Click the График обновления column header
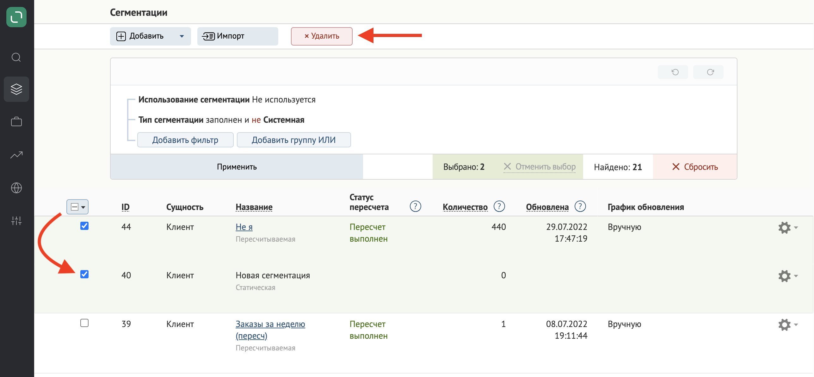The height and width of the screenshot is (377, 814). [646, 207]
